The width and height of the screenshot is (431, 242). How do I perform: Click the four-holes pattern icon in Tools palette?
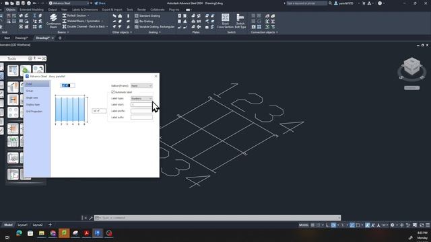(13, 112)
